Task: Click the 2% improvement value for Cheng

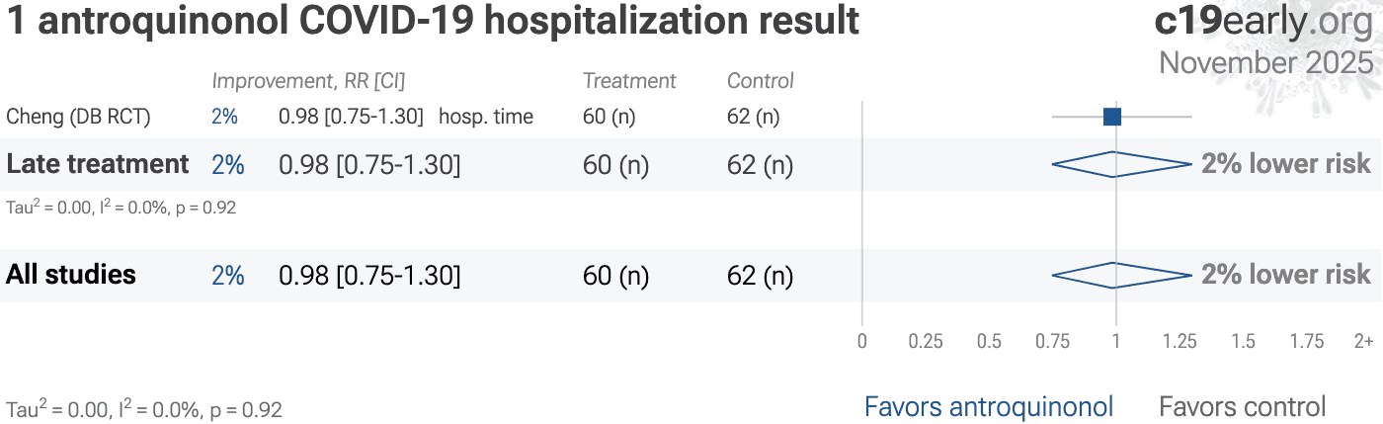Action: pyautogui.click(x=224, y=117)
